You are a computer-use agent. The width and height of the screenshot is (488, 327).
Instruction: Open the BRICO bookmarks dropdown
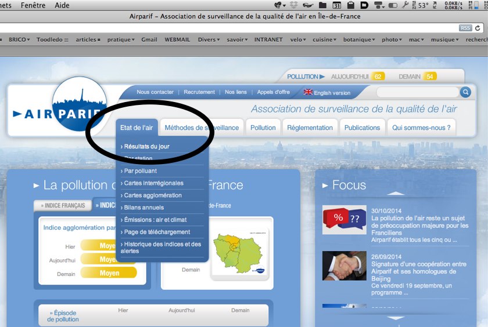[19, 39]
